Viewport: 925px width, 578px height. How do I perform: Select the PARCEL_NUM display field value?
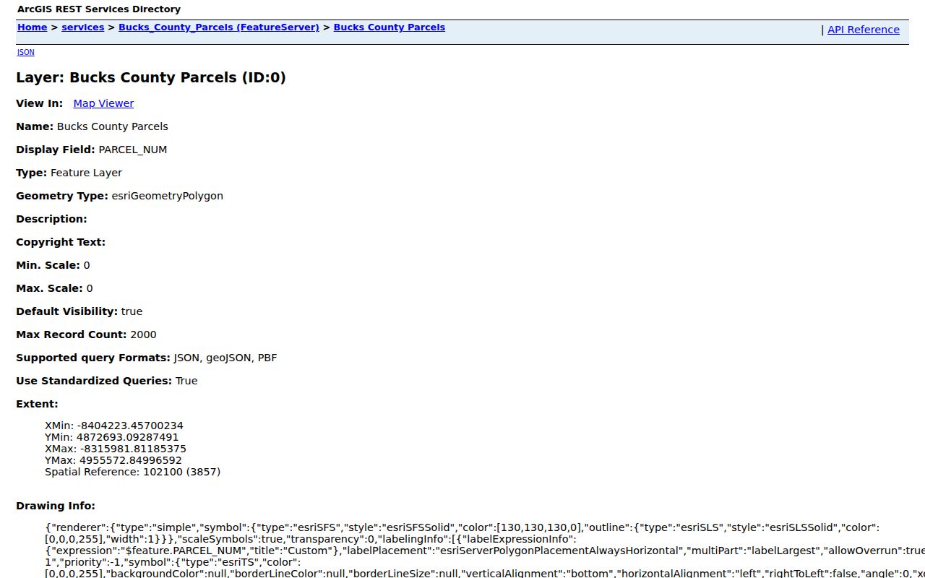(x=133, y=150)
